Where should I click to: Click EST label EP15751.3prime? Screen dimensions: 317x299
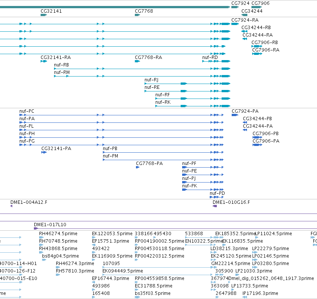(111, 241)
